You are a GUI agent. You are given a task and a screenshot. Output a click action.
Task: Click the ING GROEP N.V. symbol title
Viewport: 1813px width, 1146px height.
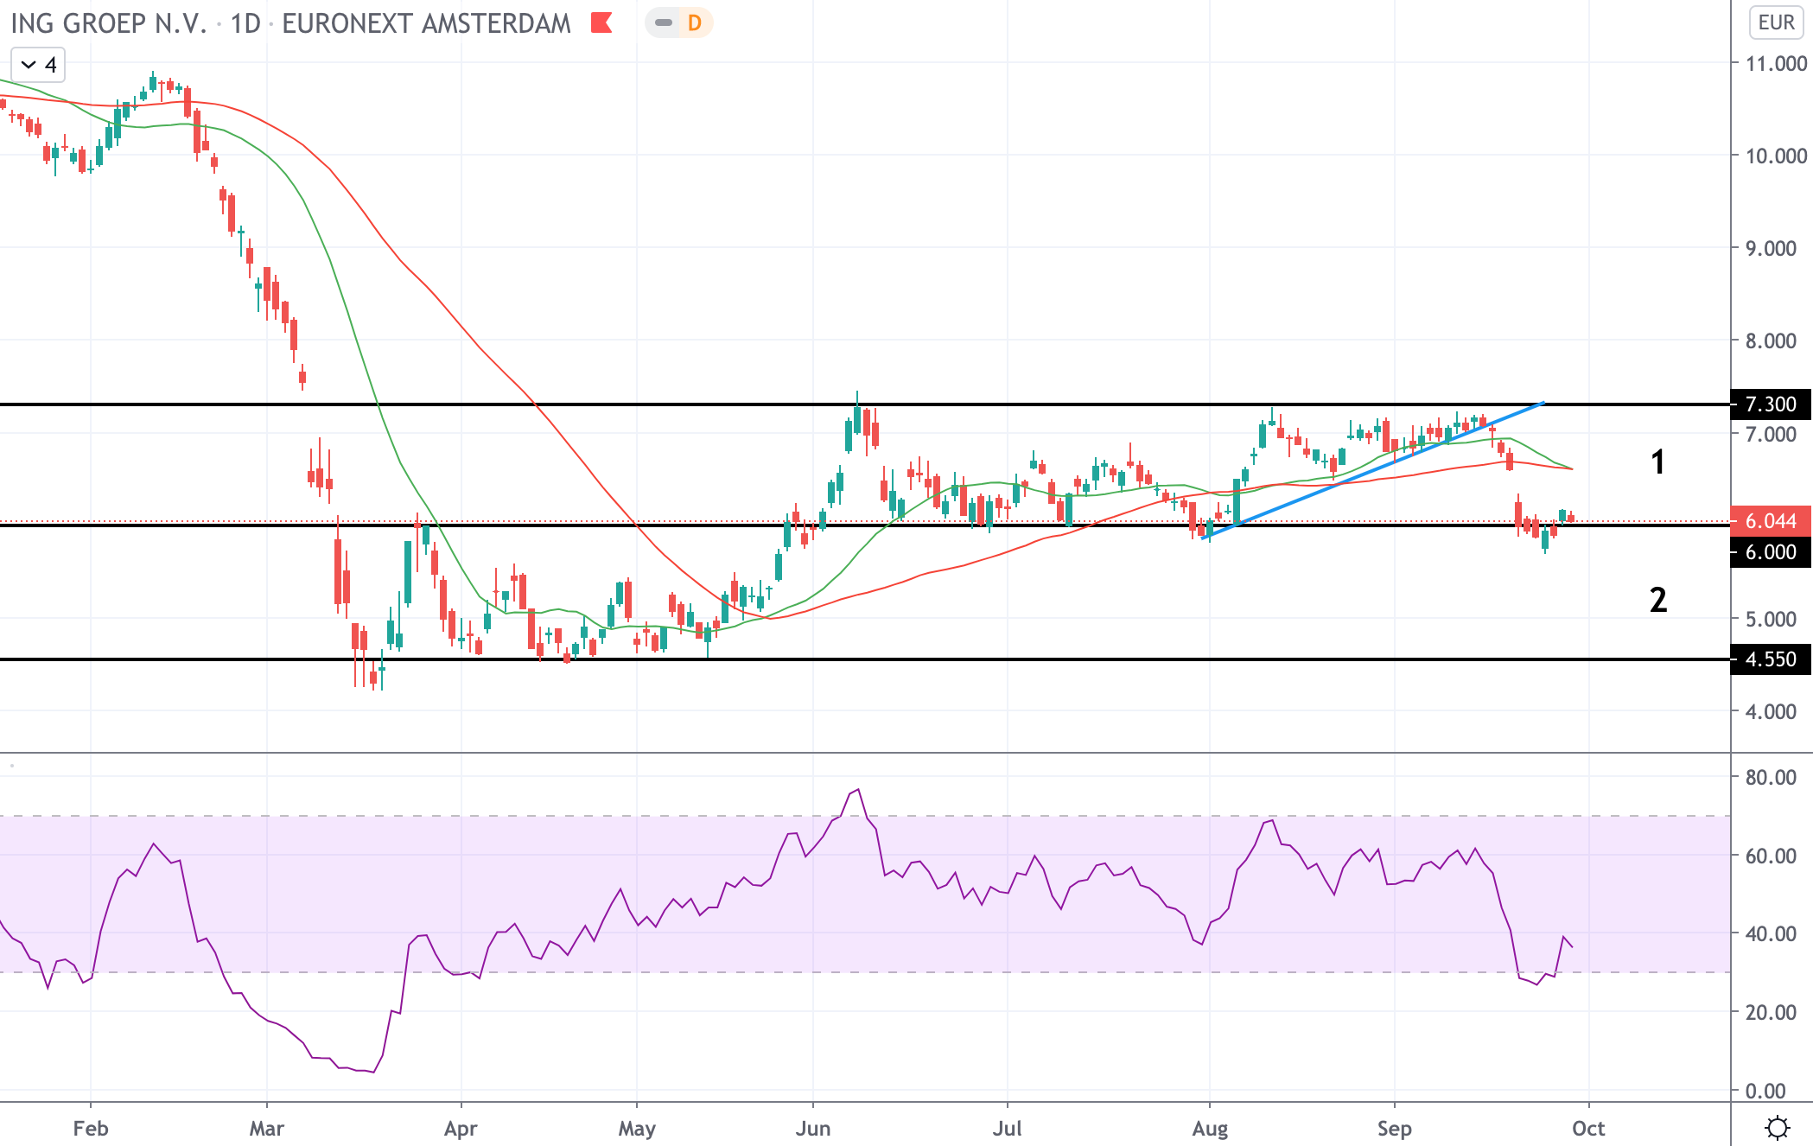[109, 23]
